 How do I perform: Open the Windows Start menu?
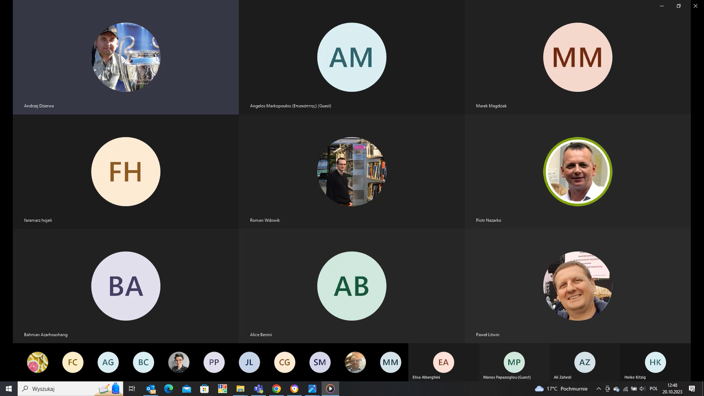point(8,389)
